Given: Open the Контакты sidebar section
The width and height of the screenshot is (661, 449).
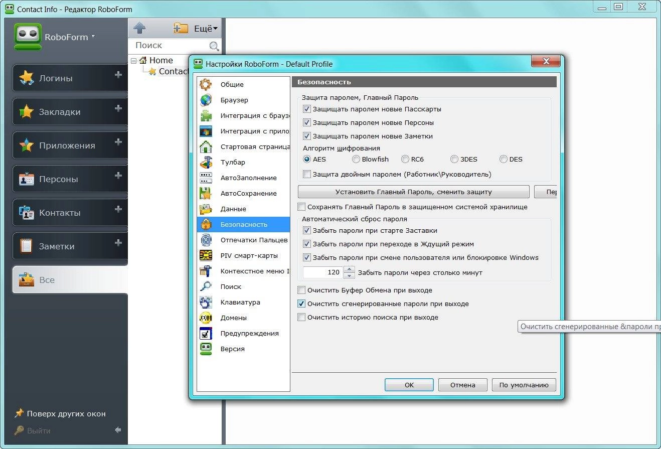Looking at the screenshot, I should click(70, 213).
